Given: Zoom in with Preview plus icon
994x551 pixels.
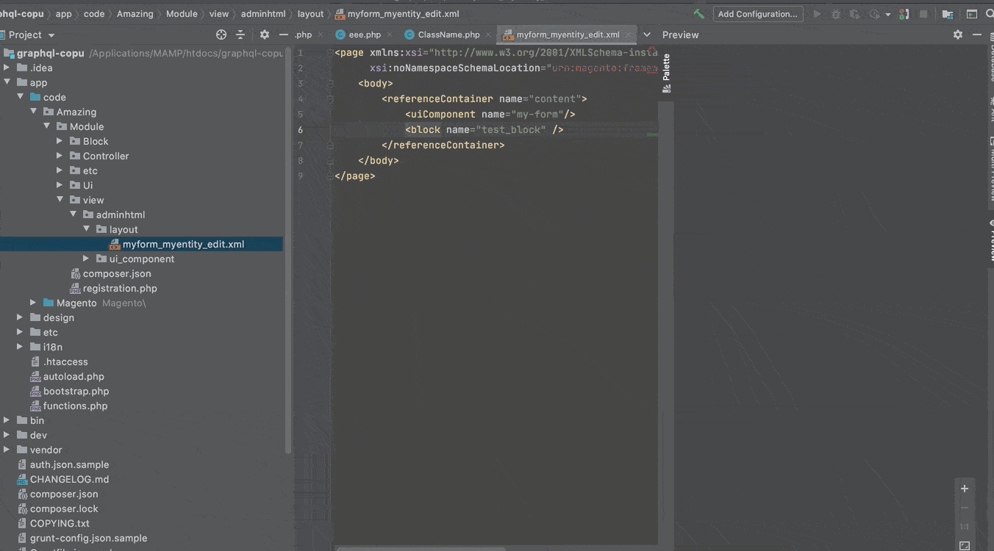Looking at the screenshot, I should tap(965, 489).
